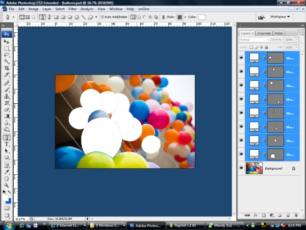Viewport: 306px width, 230px height.
Task: Hide the topmost shape layer
Action: point(241,58)
